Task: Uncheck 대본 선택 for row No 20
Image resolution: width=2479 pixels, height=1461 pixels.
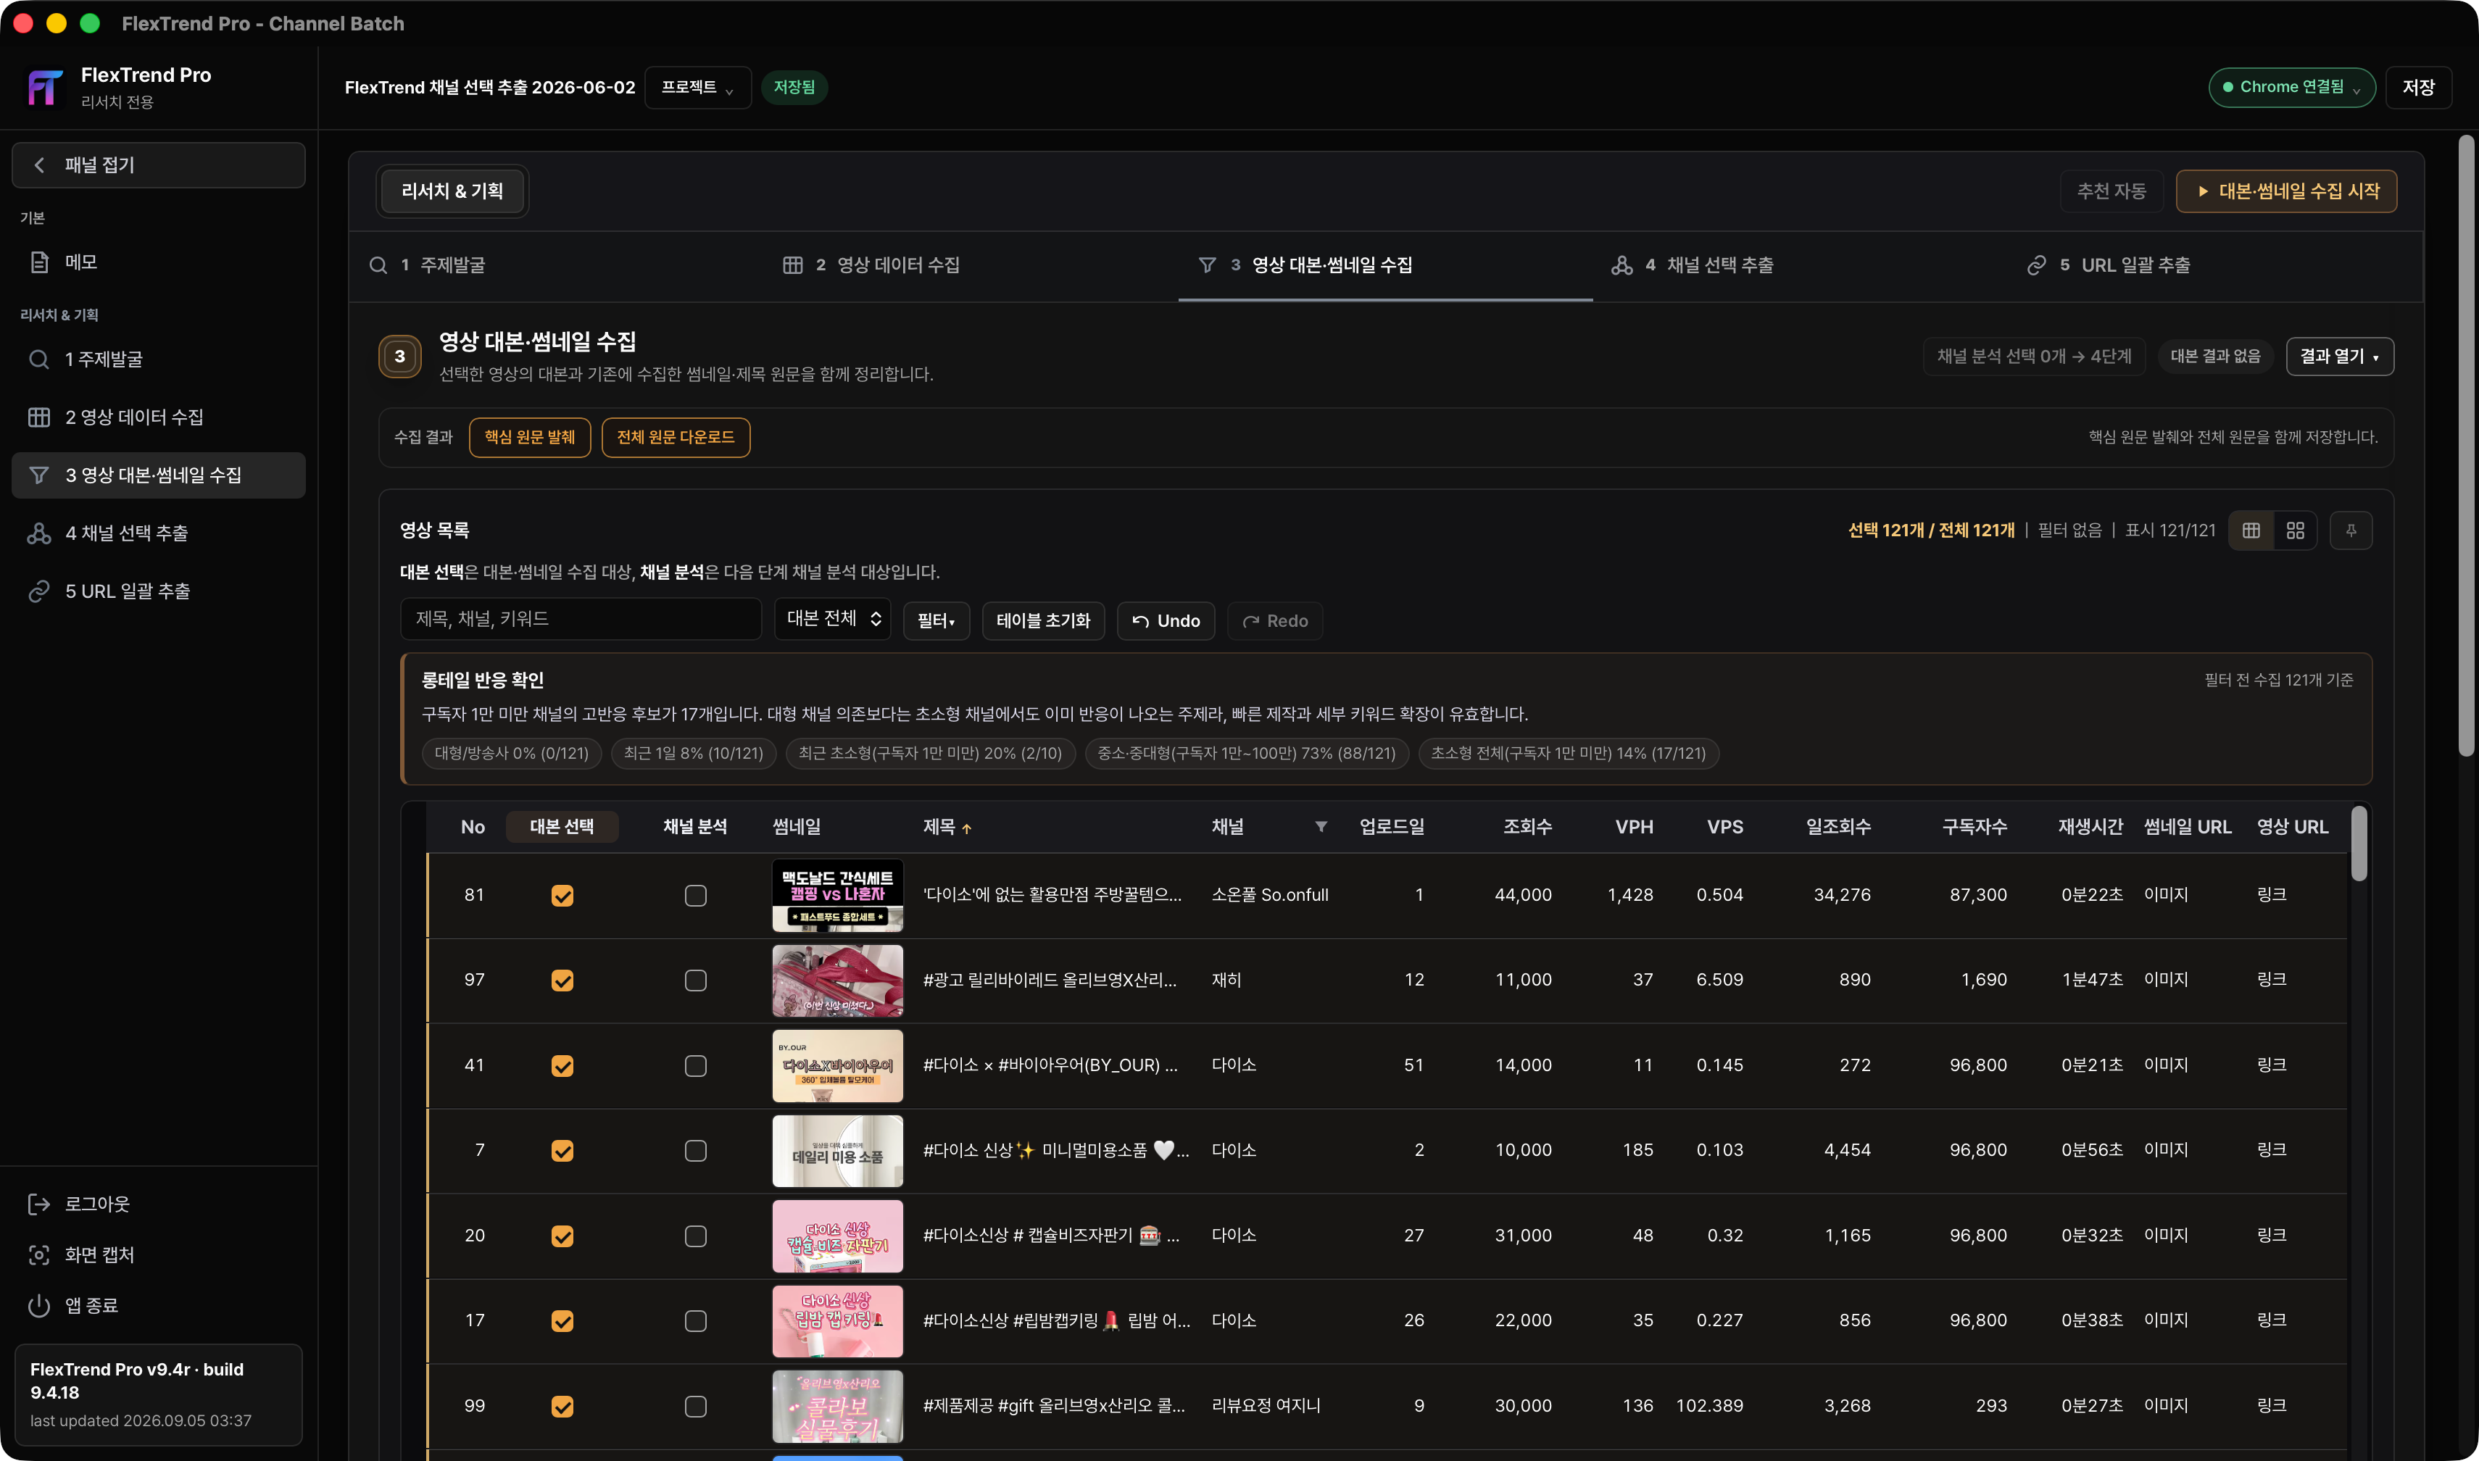Action: point(562,1236)
